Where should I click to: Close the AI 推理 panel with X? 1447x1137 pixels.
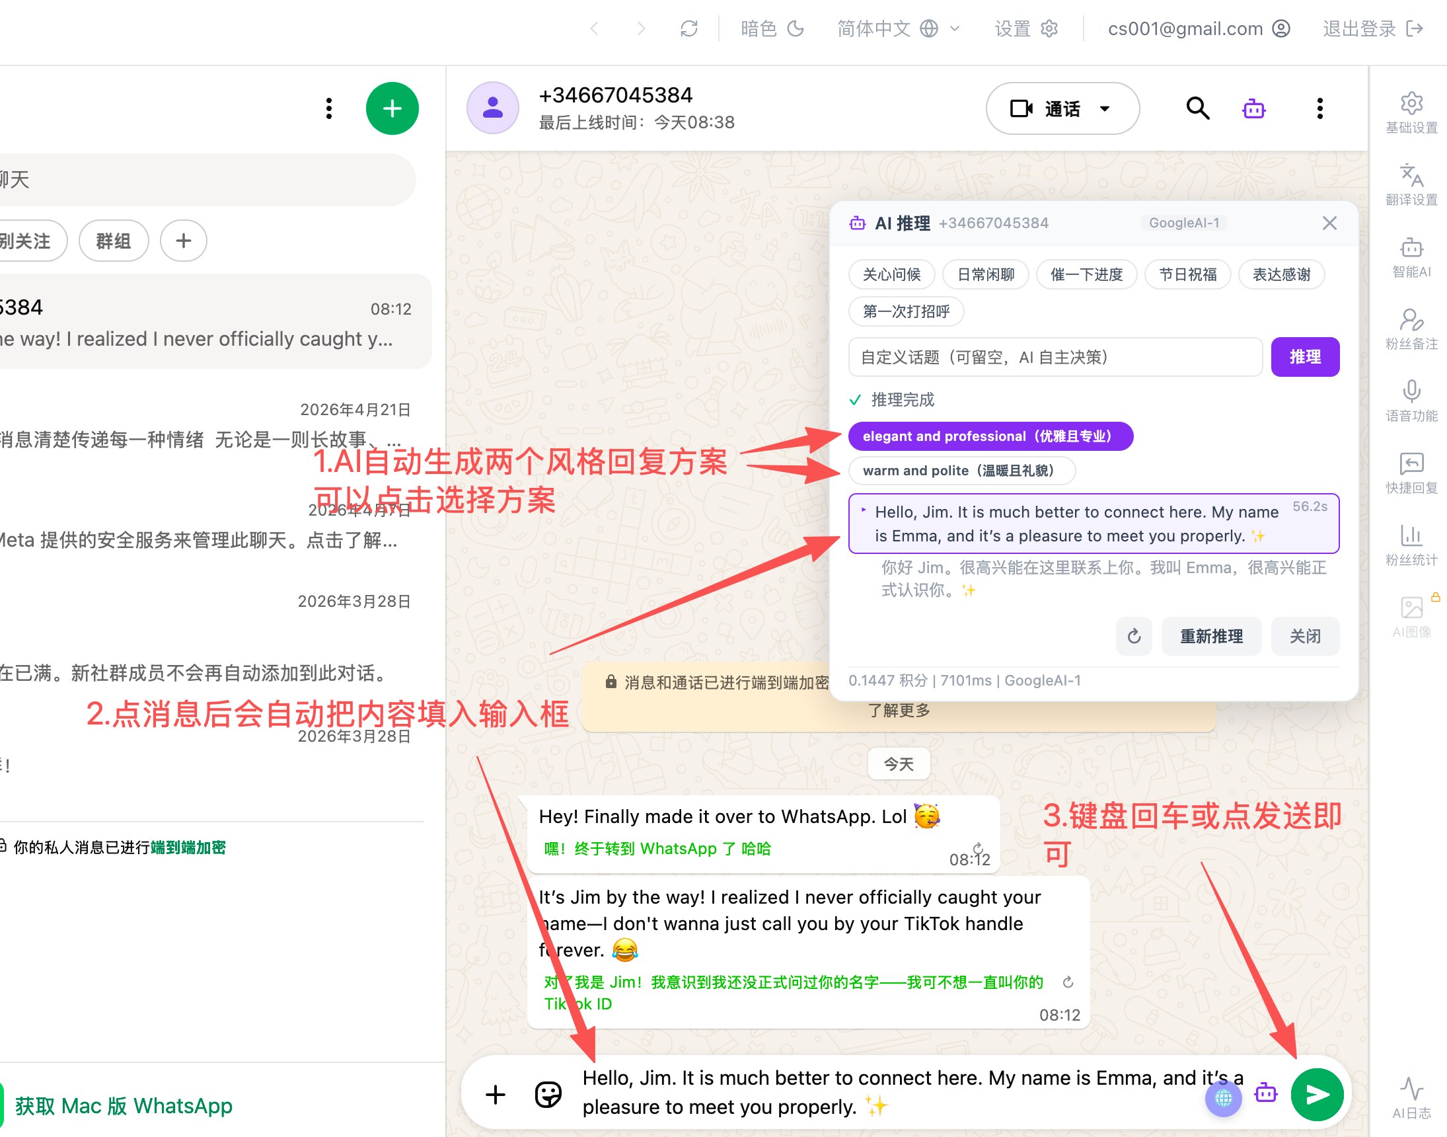[x=1329, y=223]
